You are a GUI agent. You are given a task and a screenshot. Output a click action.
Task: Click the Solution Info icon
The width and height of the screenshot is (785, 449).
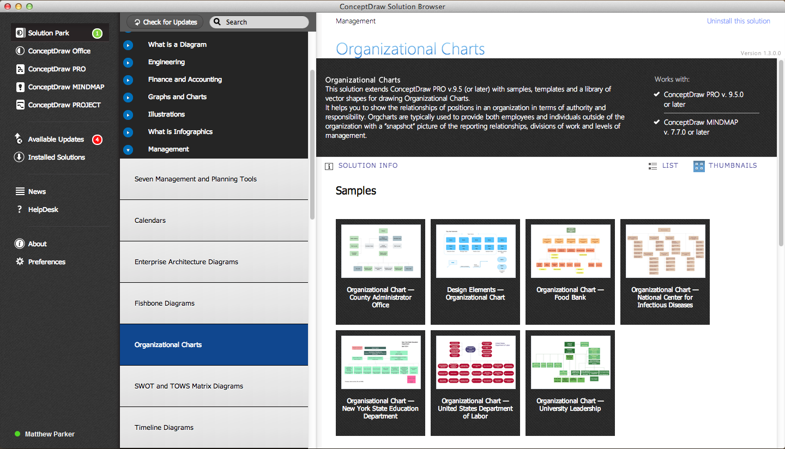pyautogui.click(x=329, y=166)
